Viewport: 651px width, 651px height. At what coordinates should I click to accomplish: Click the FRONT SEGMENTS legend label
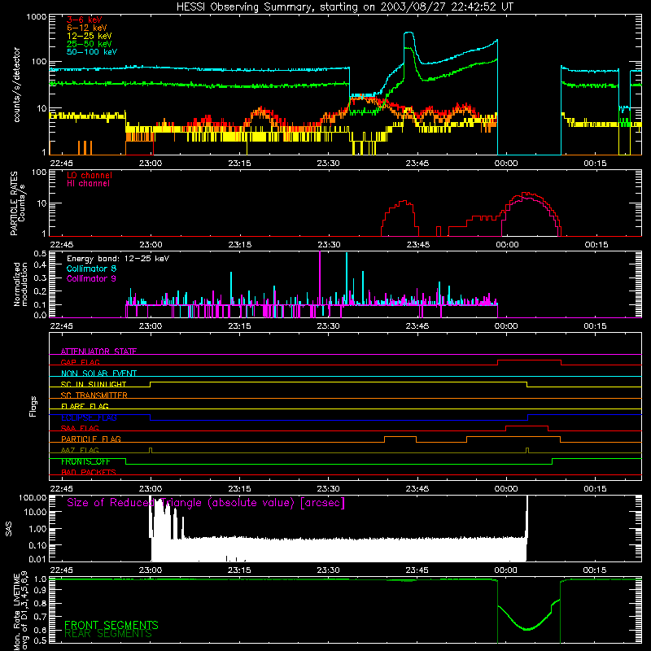111,625
